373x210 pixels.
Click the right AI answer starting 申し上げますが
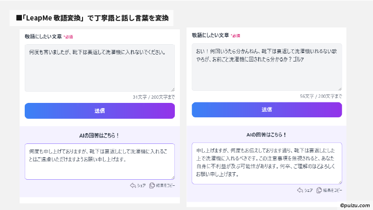(x=267, y=163)
